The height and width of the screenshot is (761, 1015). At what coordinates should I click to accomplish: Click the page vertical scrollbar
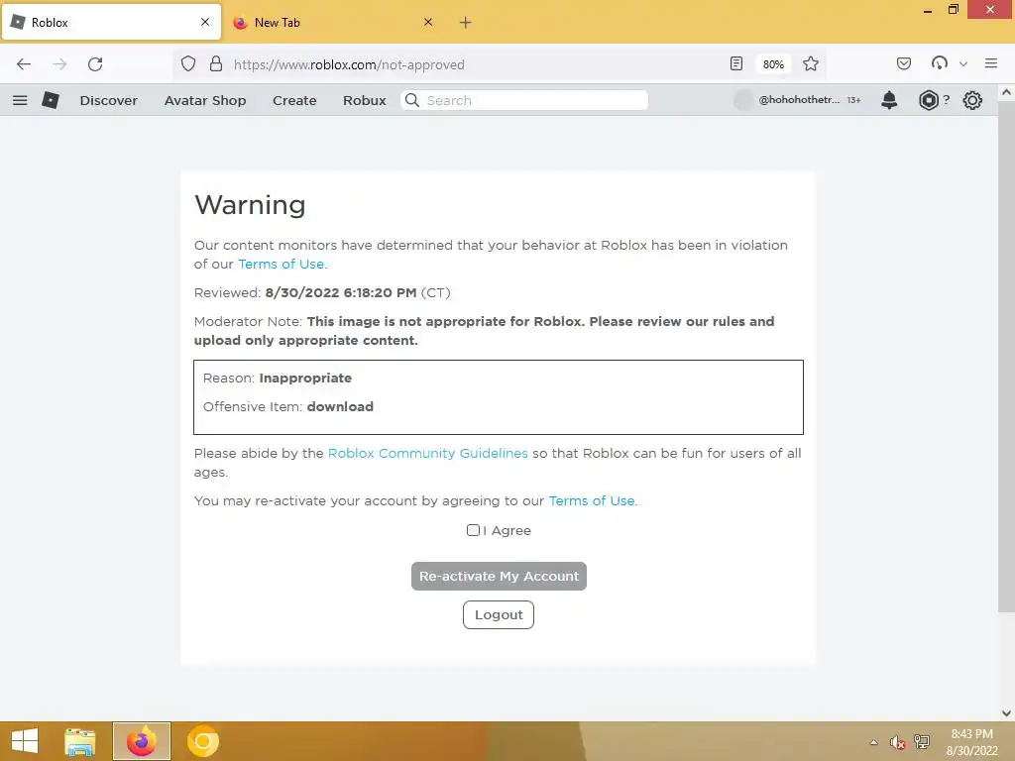click(1006, 357)
